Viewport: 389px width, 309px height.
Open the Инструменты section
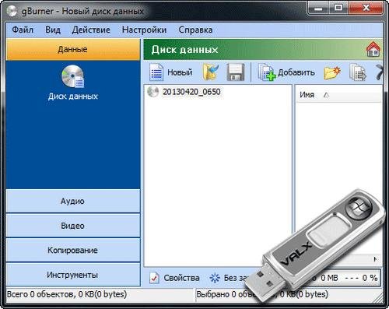pyautogui.click(x=73, y=275)
